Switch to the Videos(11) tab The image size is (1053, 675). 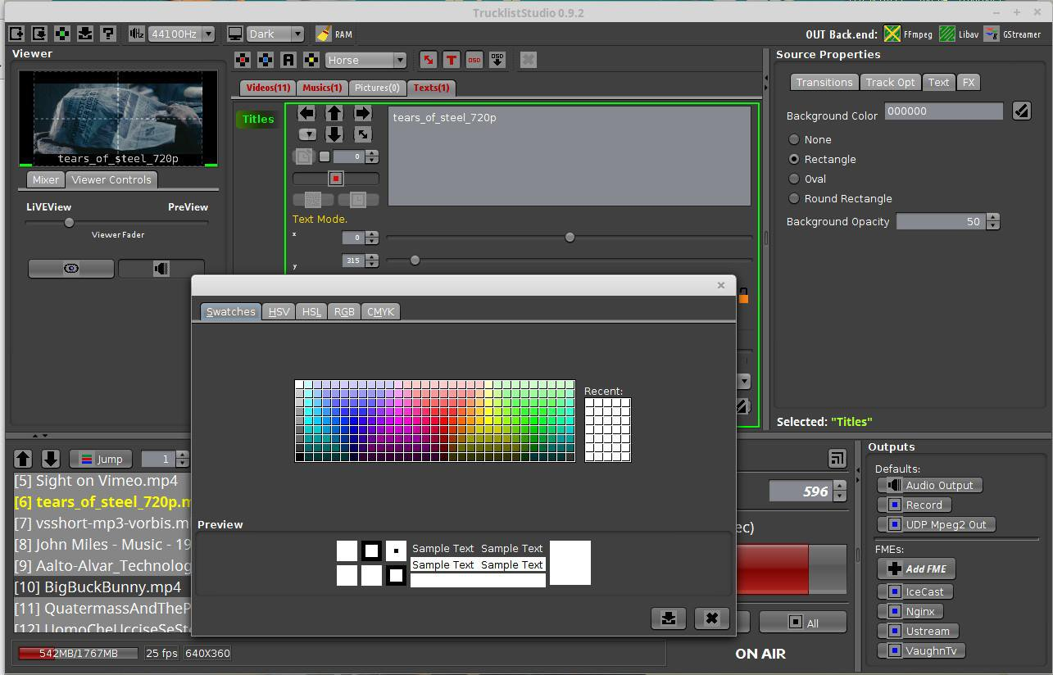268,88
